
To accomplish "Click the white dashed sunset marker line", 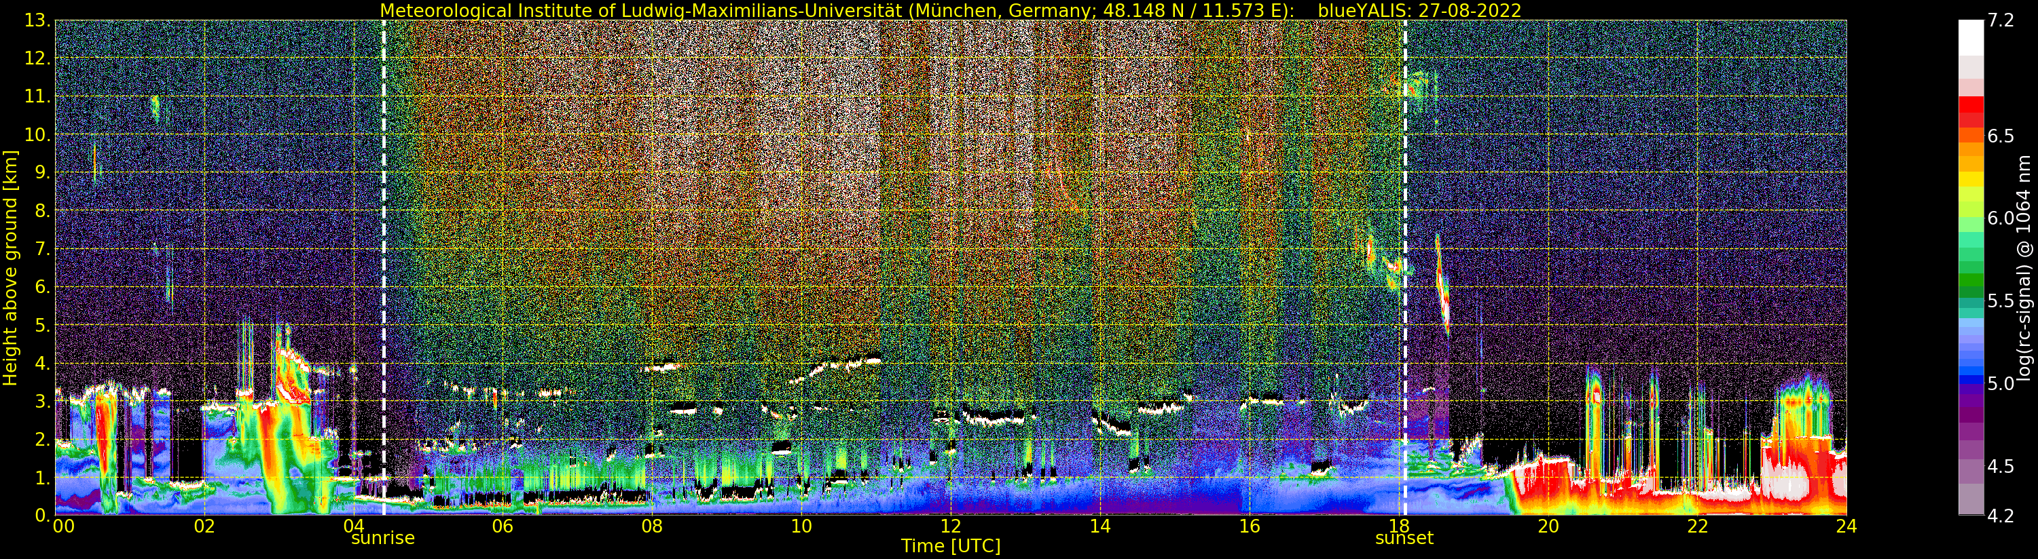I will 1405,267.
